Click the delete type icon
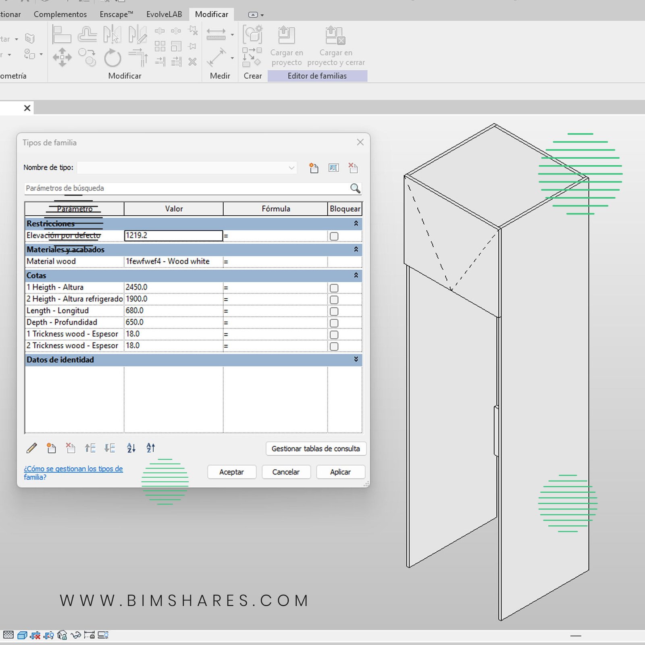 click(x=353, y=168)
